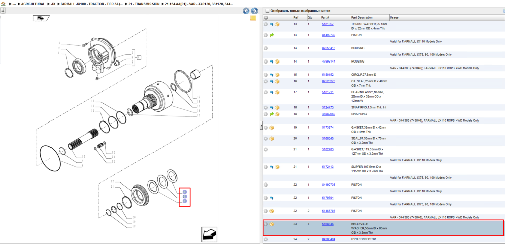
Task: Click package box icon for GASKET 5173674
Action: [272, 128]
